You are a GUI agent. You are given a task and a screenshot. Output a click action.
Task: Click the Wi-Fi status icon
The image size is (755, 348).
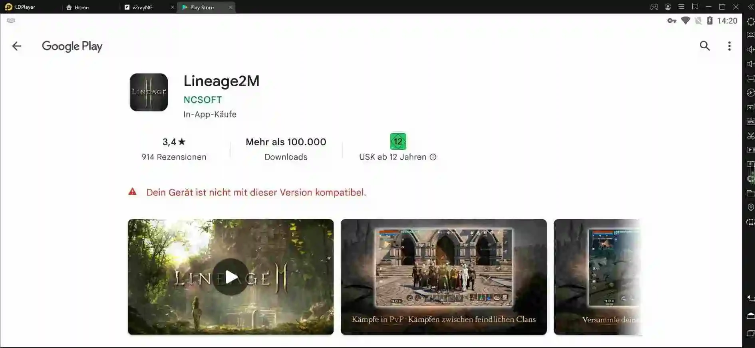(x=685, y=20)
